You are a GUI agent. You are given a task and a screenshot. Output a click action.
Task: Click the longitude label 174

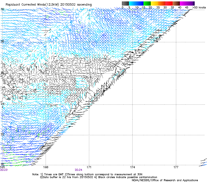click(x=132, y=167)
